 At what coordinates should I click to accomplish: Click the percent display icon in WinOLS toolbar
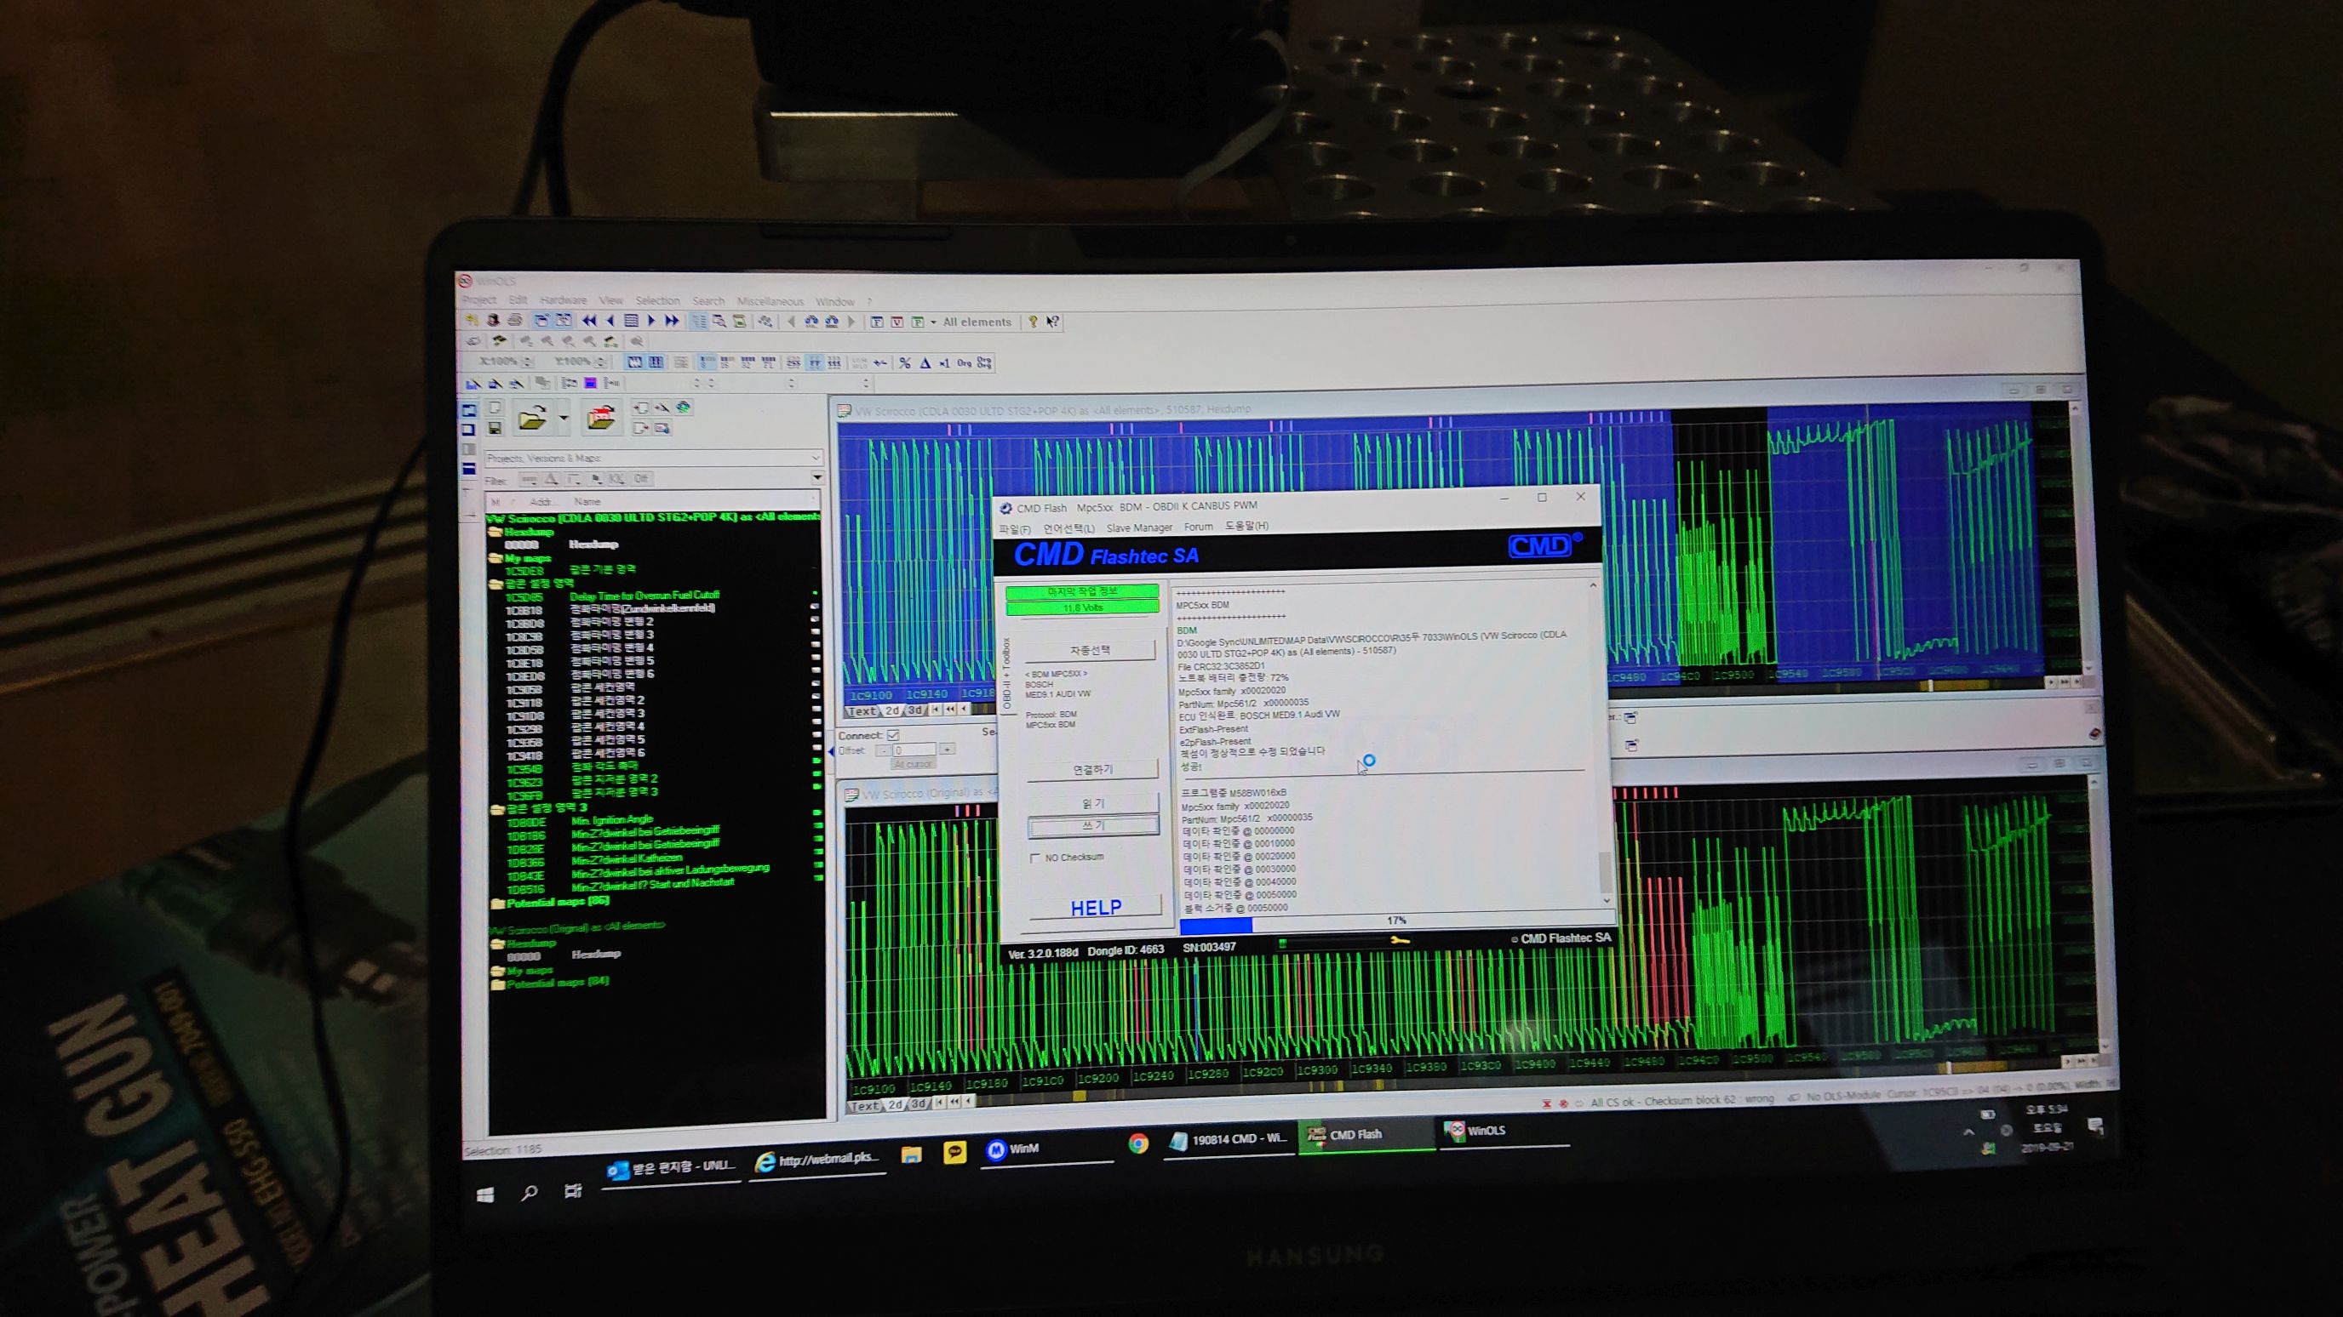[x=904, y=362]
